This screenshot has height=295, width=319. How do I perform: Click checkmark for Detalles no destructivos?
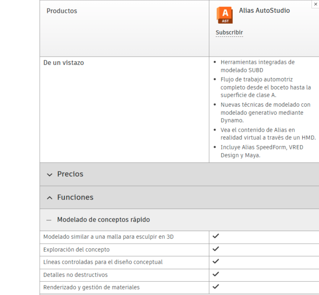coord(216,274)
